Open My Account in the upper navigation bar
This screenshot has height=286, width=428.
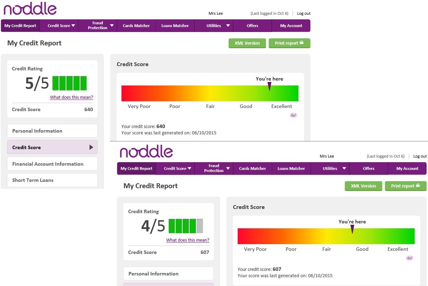tap(291, 26)
